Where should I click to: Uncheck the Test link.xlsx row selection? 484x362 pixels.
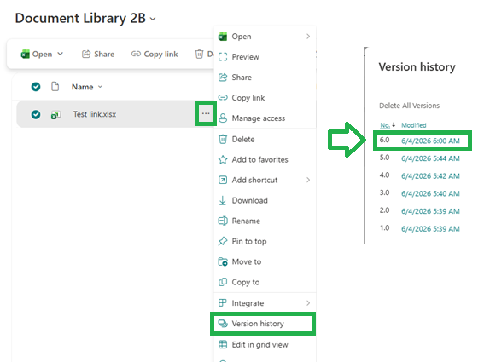(36, 115)
